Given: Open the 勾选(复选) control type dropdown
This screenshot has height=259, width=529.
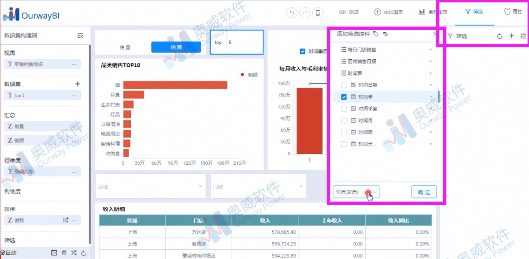Looking at the screenshot, I should pyautogui.click(x=356, y=192).
